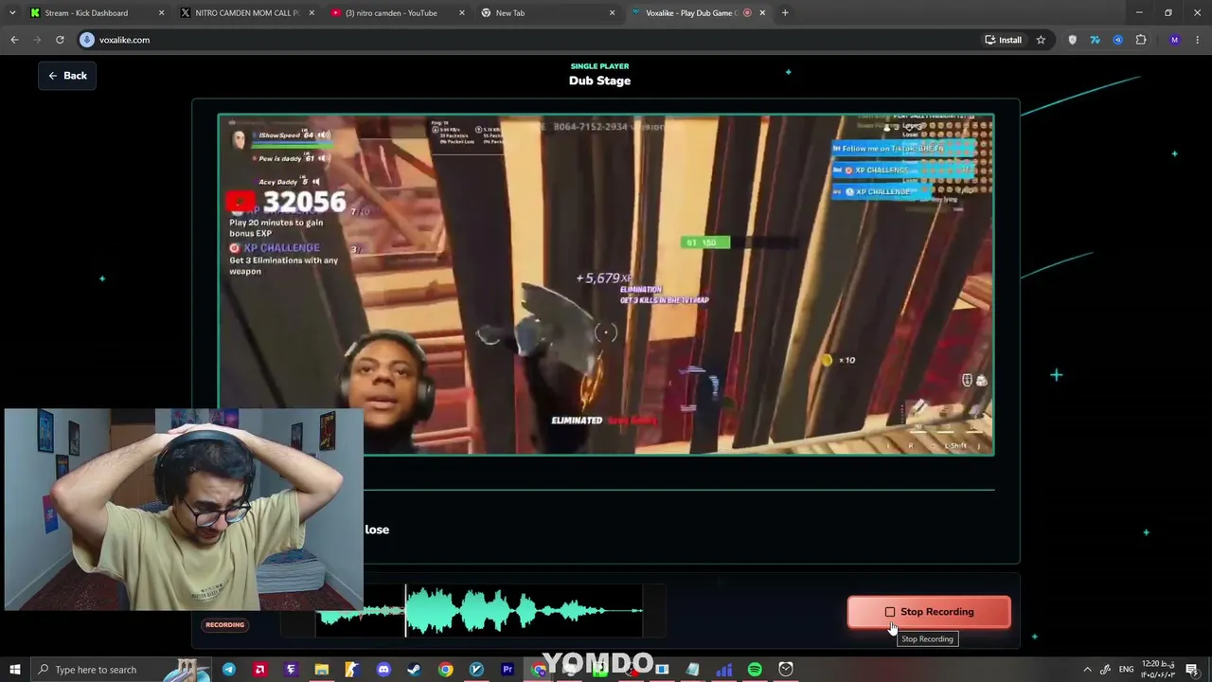
Task: Open the blue round extension icon
Action: [x=1117, y=40]
